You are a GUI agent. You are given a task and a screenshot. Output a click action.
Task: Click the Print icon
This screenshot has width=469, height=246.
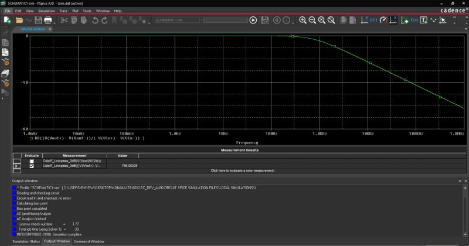[48, 20]
